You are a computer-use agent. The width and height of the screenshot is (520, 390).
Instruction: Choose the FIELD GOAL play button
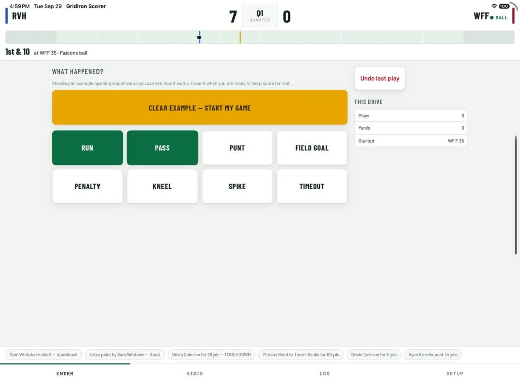pyautogui.click(x=312, y=148)
